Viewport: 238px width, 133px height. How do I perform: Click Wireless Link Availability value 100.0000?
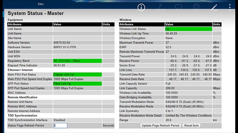click(x=171, y=93)
